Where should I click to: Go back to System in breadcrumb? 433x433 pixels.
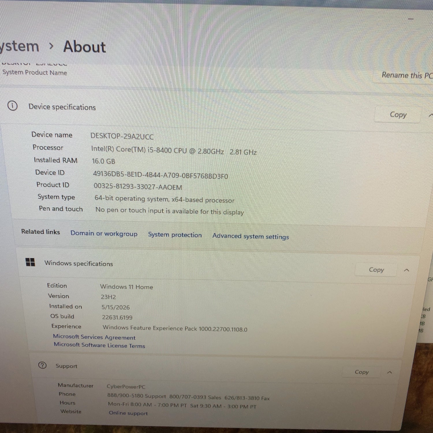tap(19, 46)
